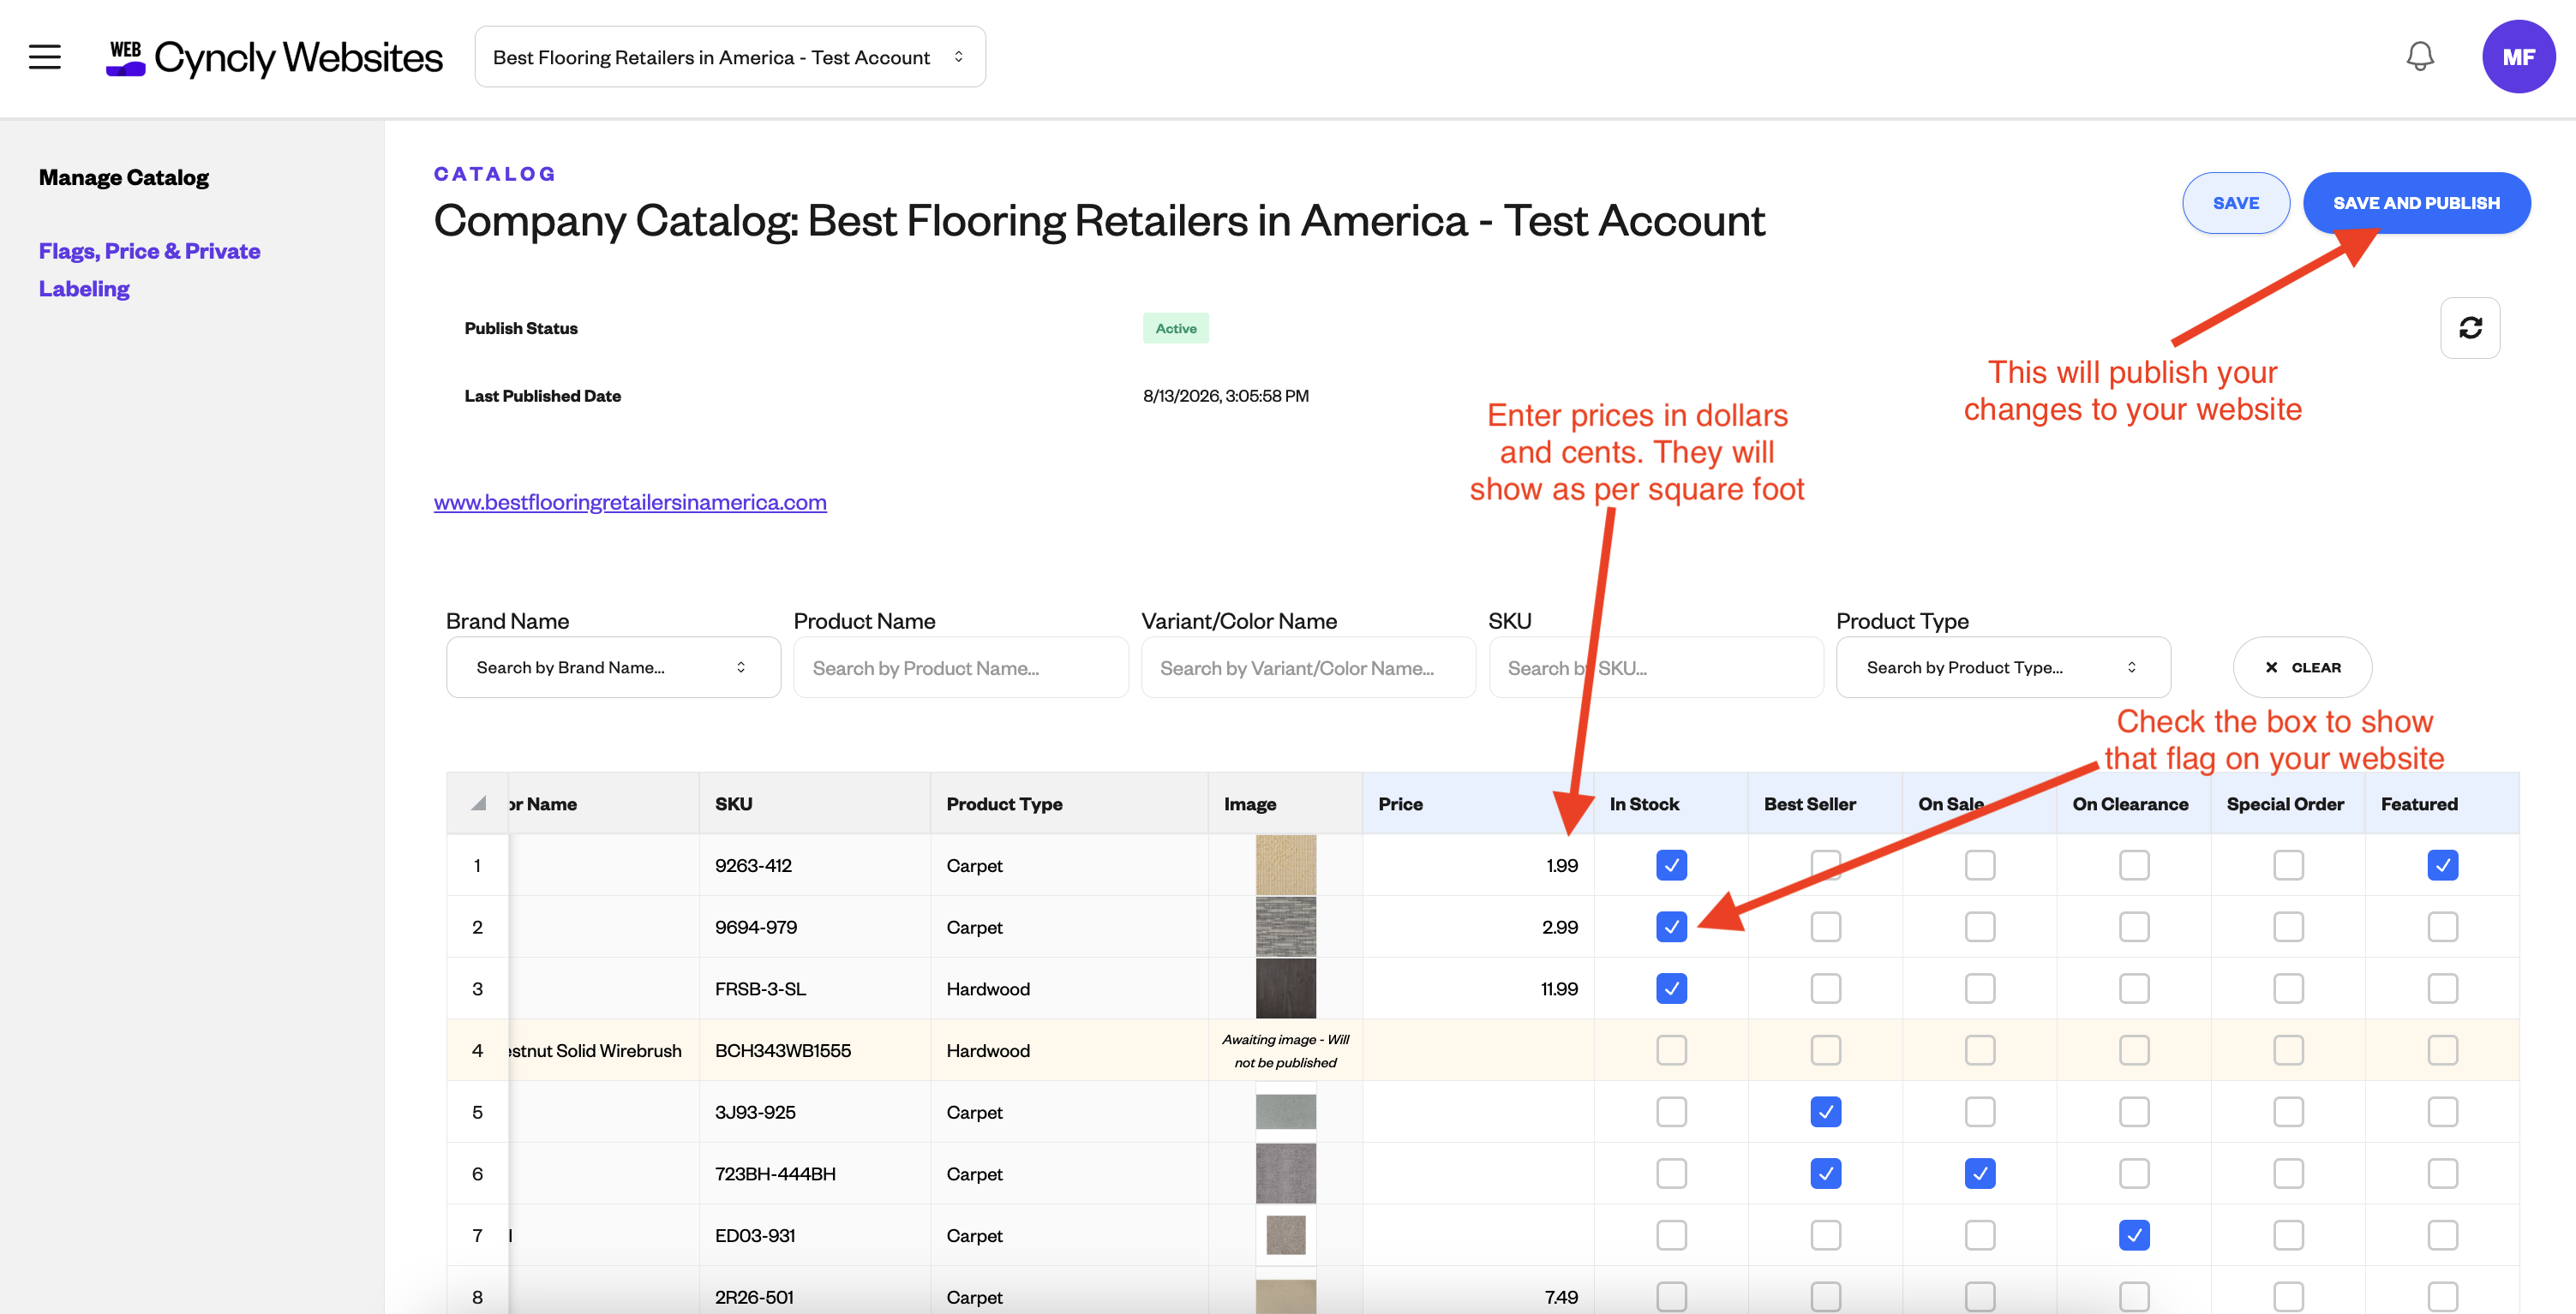Click the SKU cell BCH343WB1555
Screen dimensions: 2576x1314
point(815,1050)
